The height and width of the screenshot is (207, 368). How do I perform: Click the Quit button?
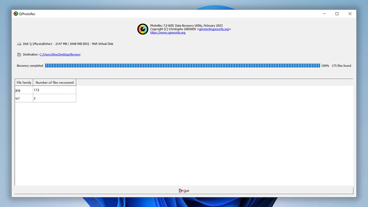coord(184,190)
